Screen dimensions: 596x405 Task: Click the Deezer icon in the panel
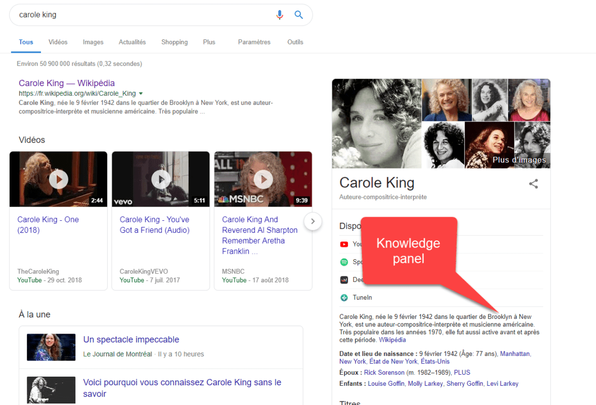(344, 280)
